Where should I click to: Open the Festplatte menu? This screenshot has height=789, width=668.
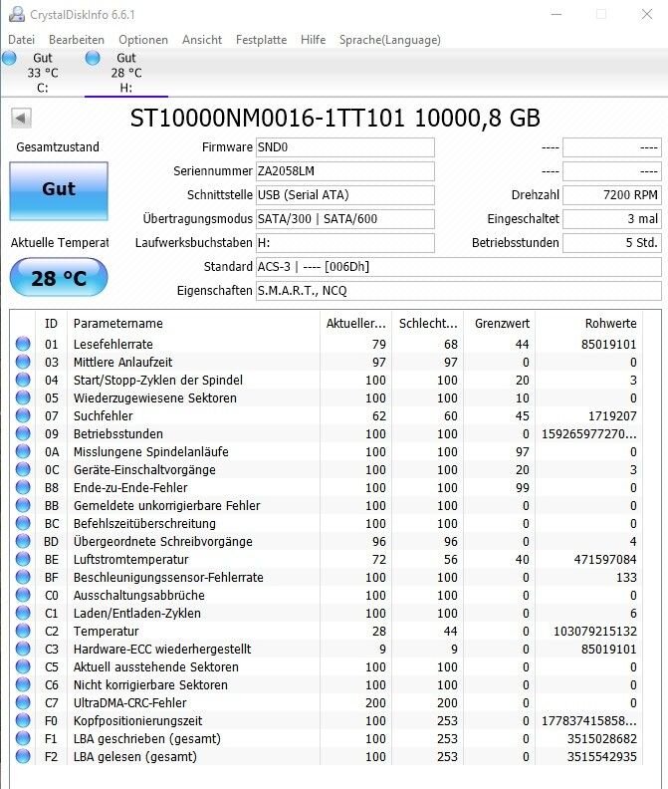(x=261, y=40)
